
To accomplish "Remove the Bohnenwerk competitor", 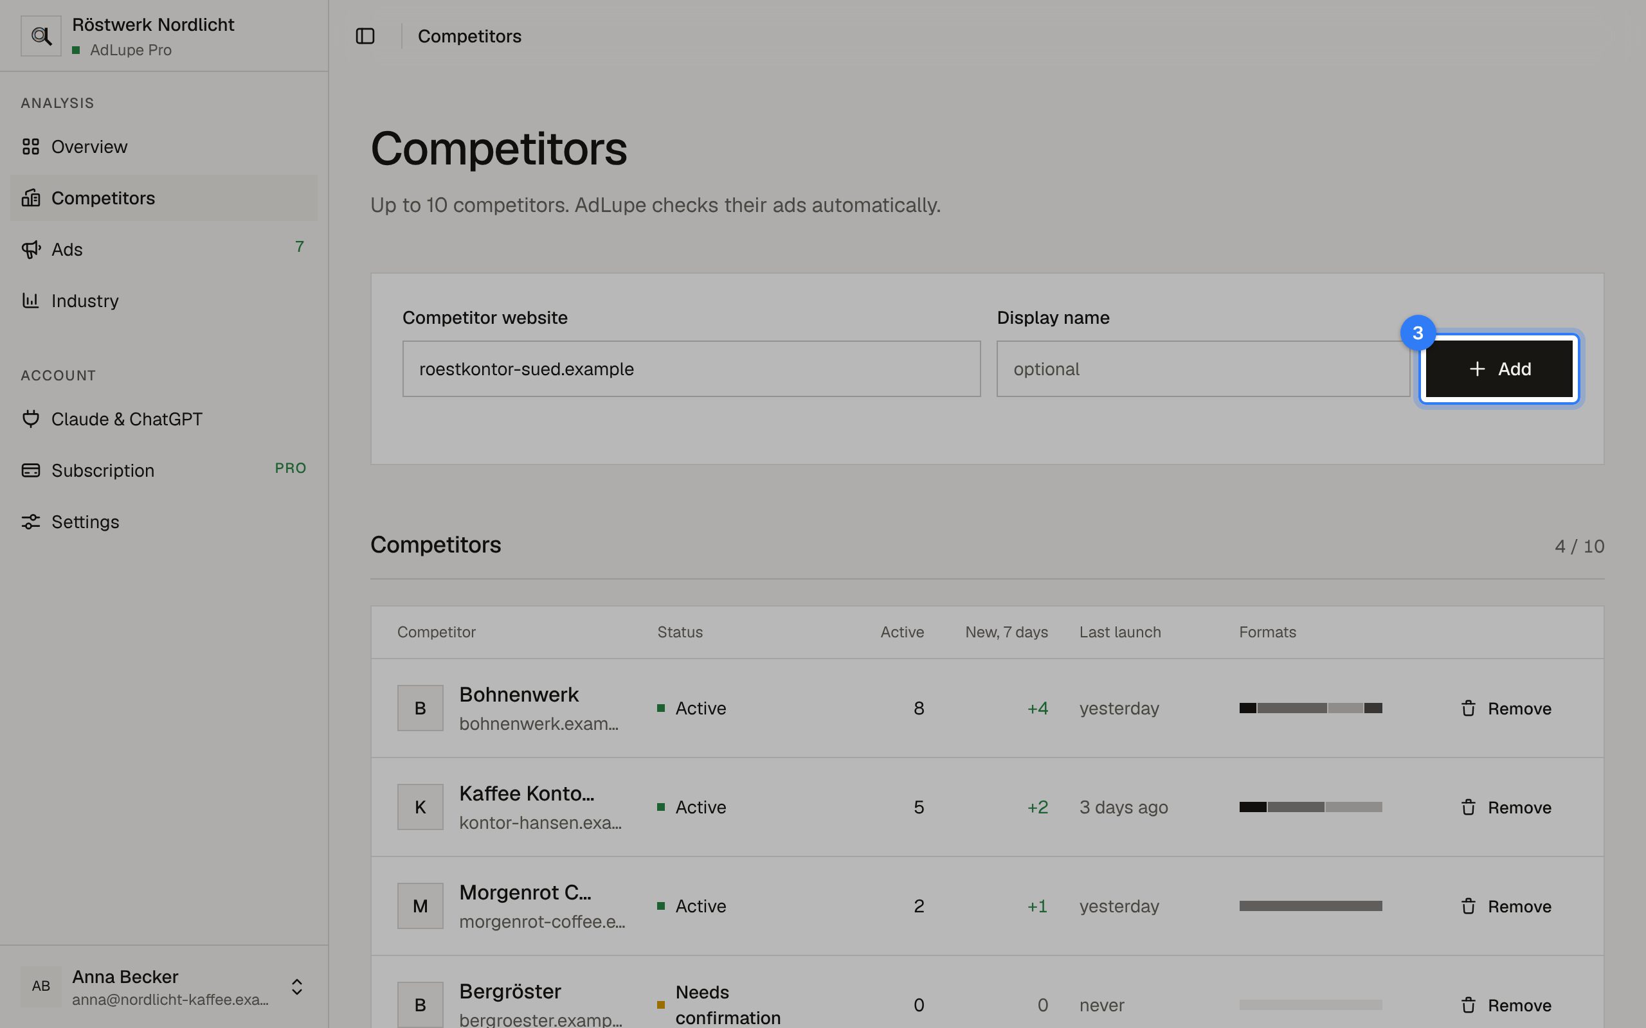I will click(x=1506, y=709).
